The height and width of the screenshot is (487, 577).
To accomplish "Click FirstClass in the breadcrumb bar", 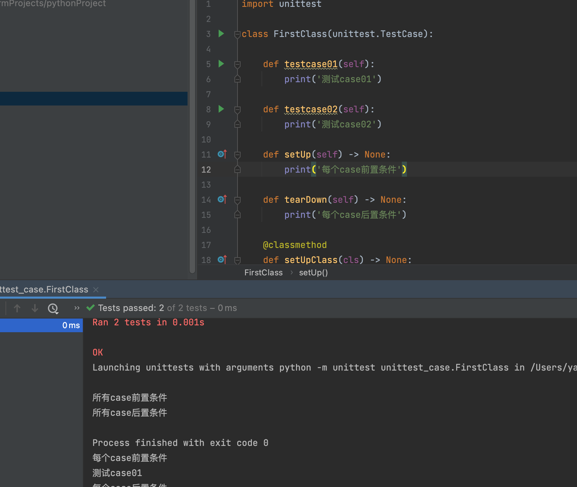I will (x=264, y=273).
